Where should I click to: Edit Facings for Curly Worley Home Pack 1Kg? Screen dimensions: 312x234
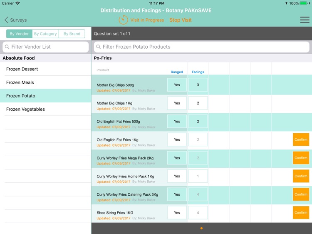(x=198, y=176)
